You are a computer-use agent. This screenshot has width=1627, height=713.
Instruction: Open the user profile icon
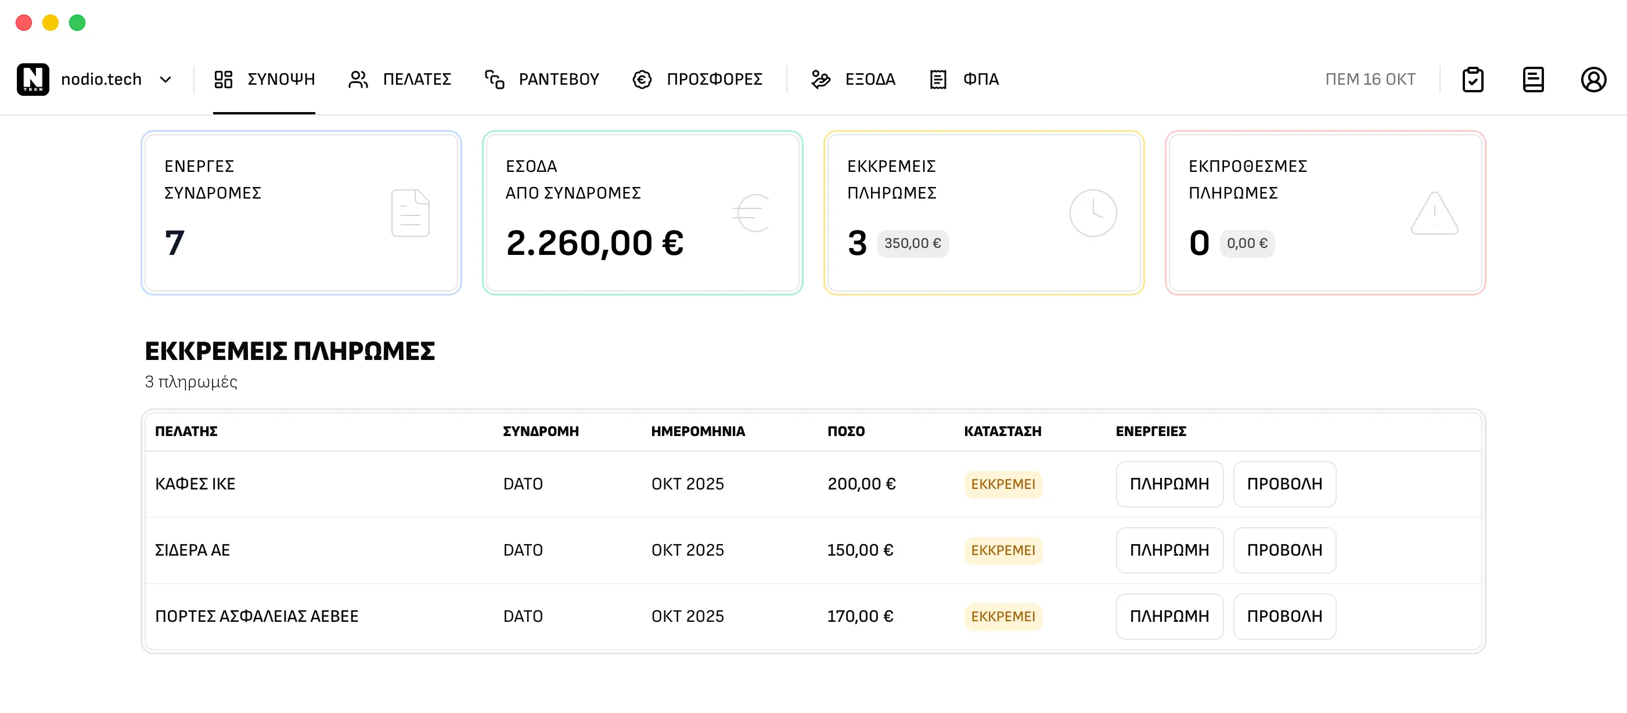click(1593, 80)
